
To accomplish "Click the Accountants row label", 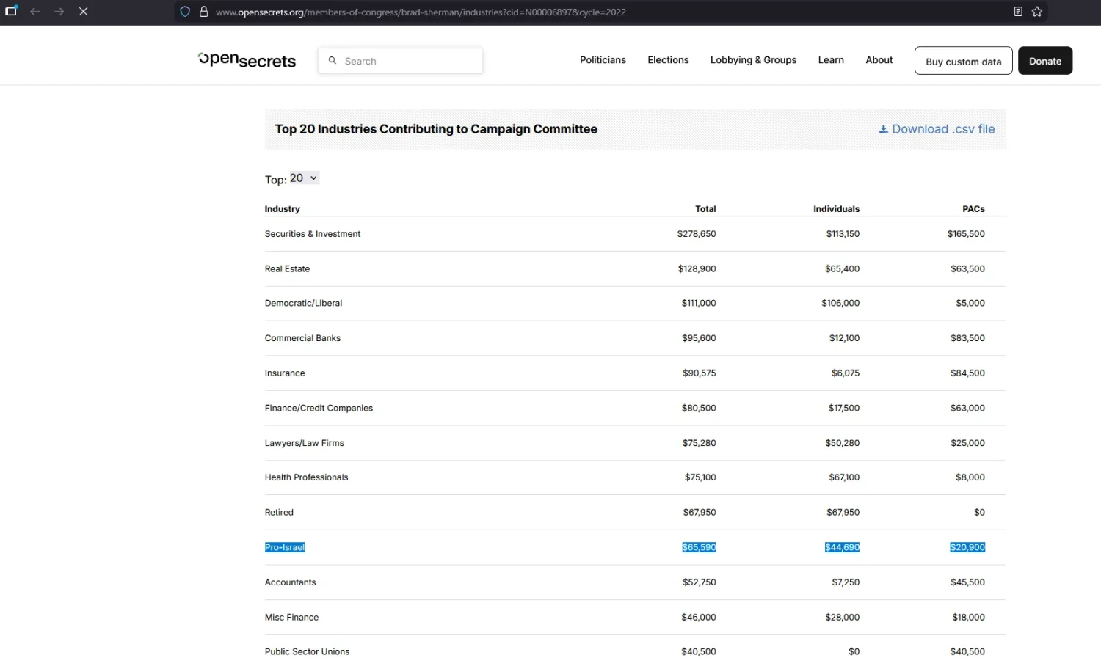I will pyautogui.click(x=290, y=582).
